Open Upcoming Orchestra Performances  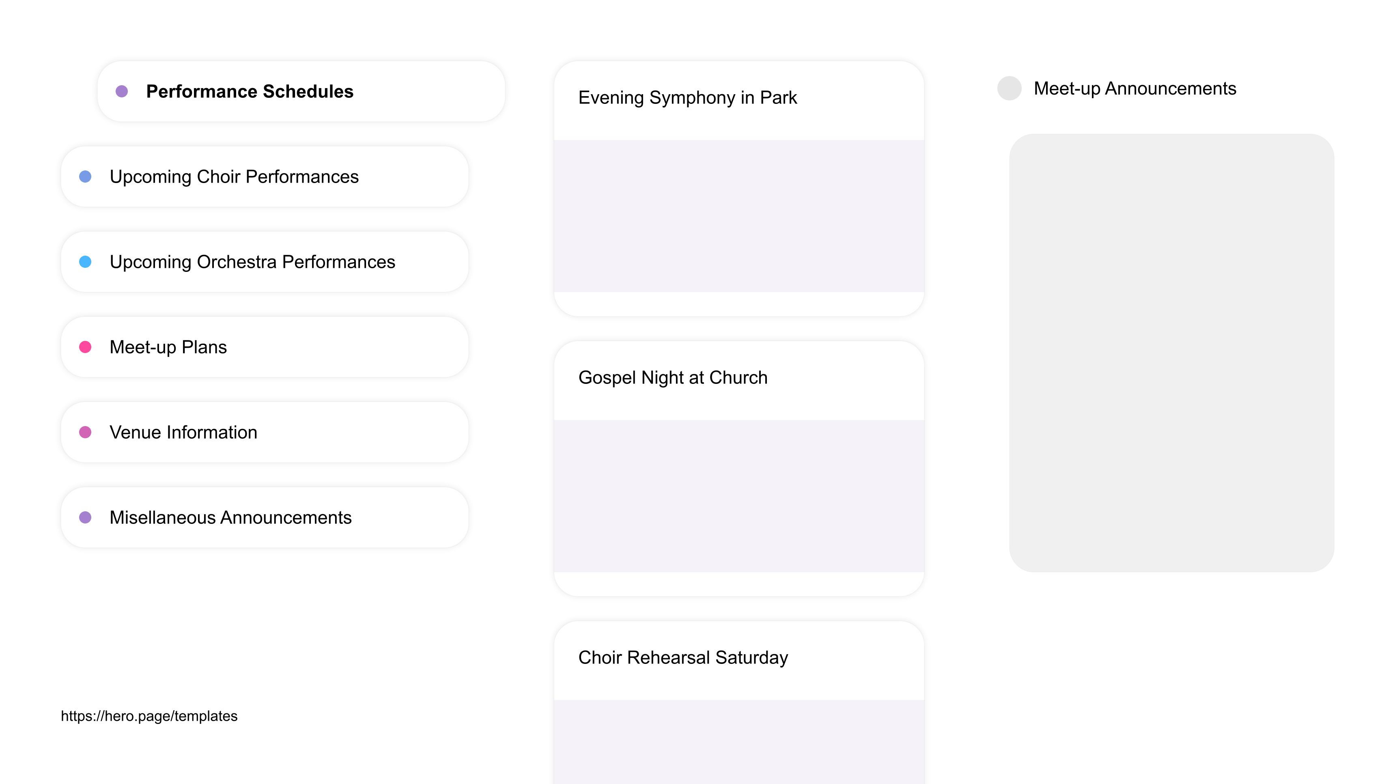pos(265,262)
